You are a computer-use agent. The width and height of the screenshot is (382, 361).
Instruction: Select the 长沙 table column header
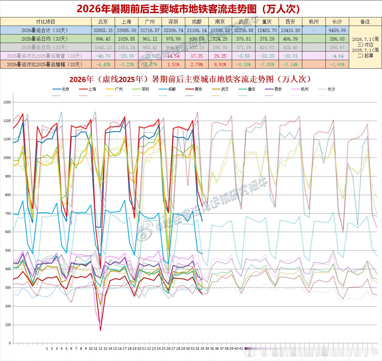pyautogui.click(x=337, y=22)
